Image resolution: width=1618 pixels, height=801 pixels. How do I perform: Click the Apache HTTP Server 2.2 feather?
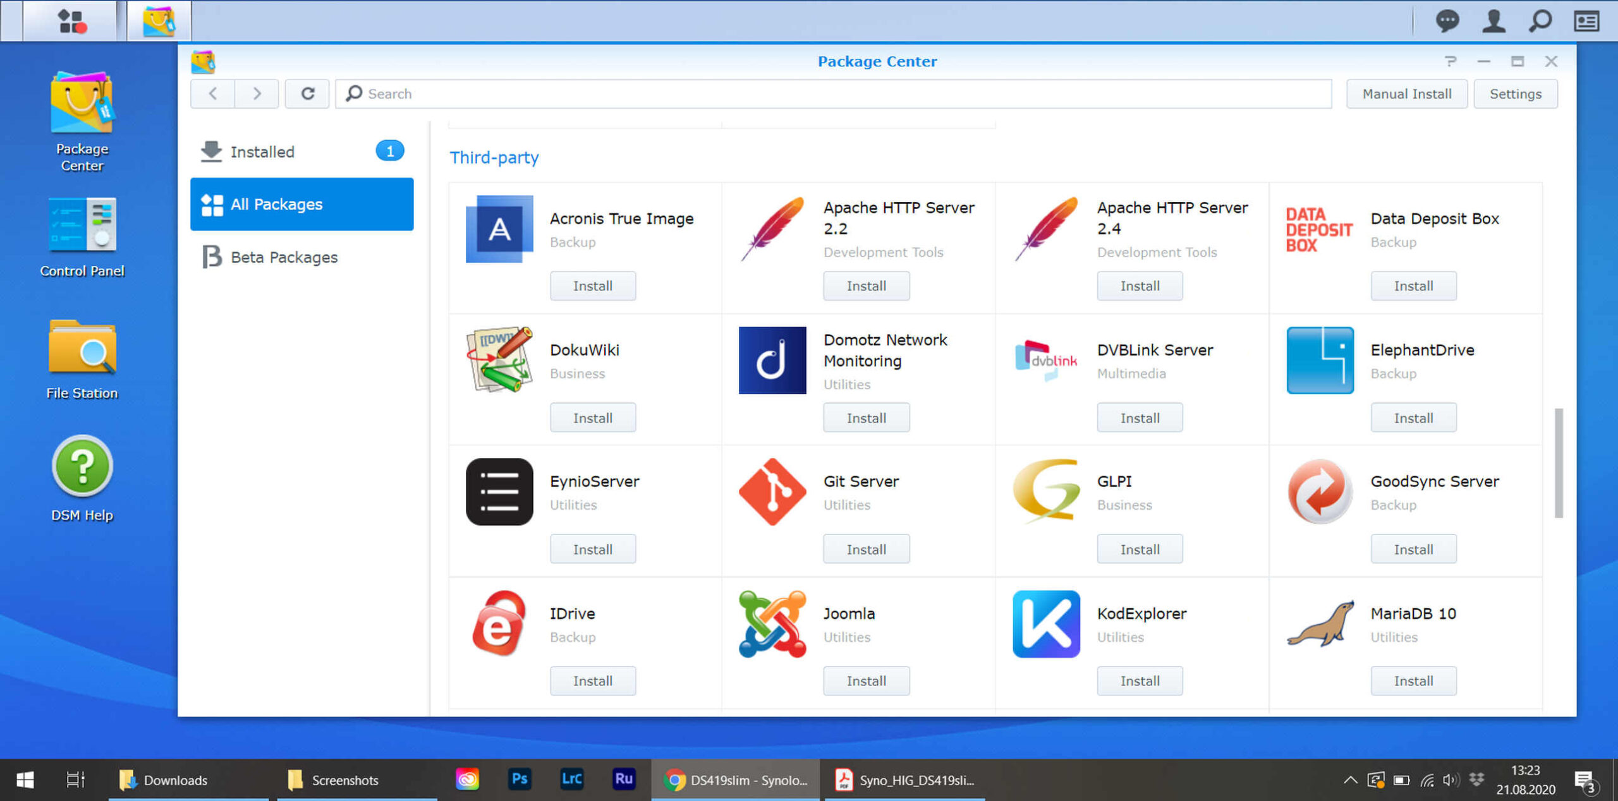tap(772, 229)
